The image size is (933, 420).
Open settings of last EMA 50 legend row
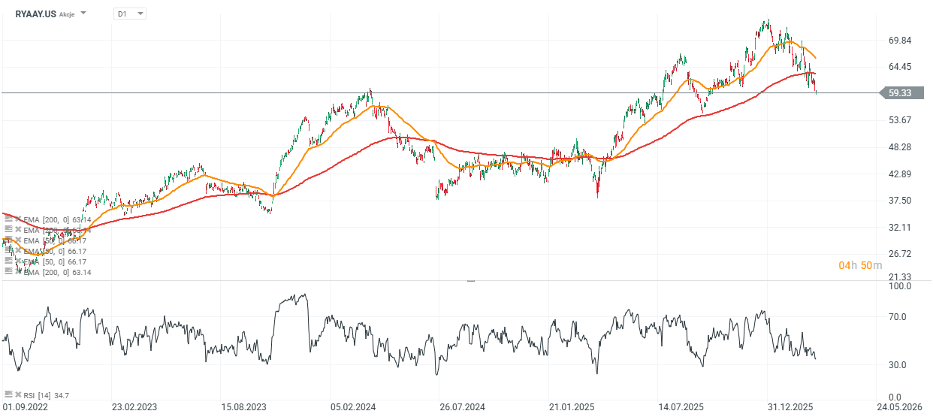[8, 261]
